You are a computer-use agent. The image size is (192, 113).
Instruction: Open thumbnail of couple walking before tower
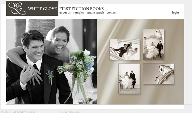pyautogui.click(x=154, y=44)
